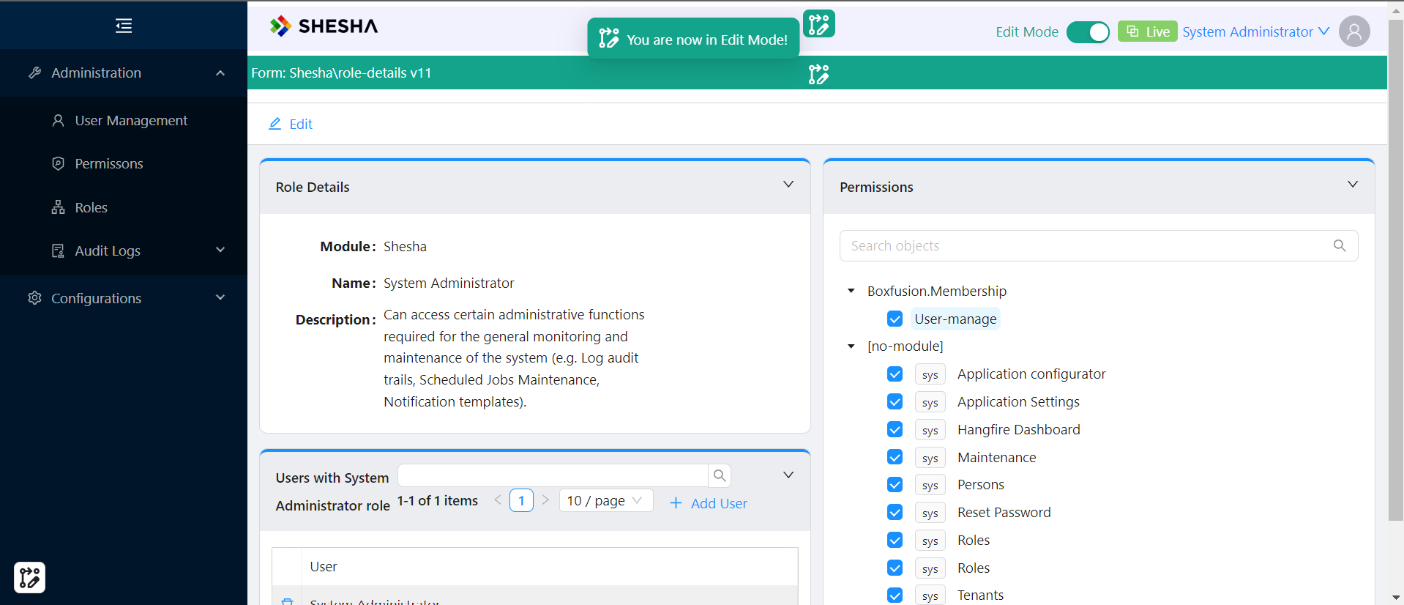Select User-manage tree item label

pos(955,319)
